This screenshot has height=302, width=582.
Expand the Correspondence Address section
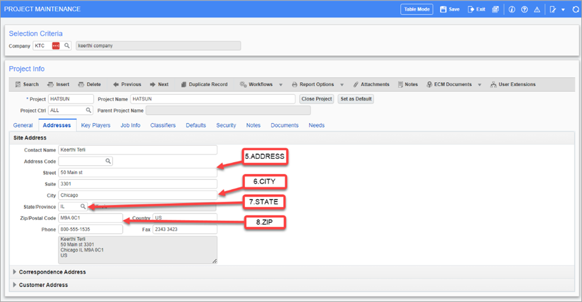point(15,272)
